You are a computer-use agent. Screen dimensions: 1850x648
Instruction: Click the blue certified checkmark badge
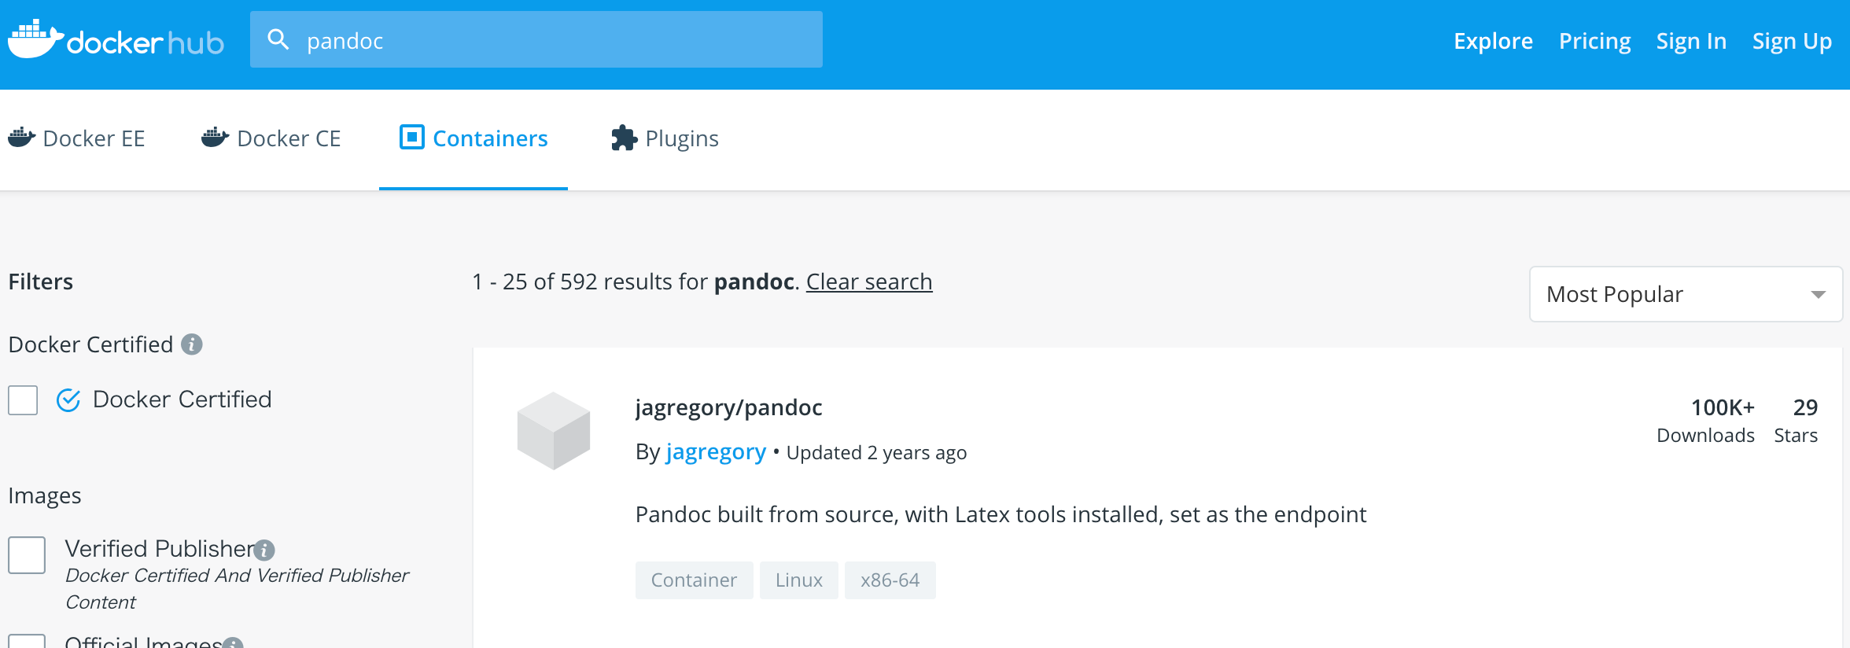(68, 400)
